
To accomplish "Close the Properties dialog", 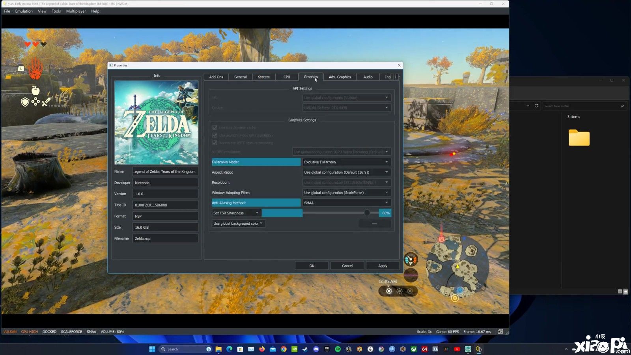I will pyautogui.click(x=399, y=65).
